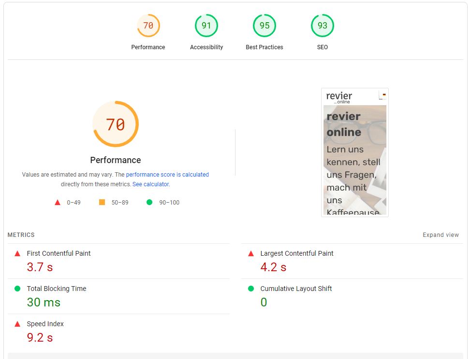Screen dimensions: 471x359
Task: Click the Performance score gauge at top
Action: click(x=148, y=26)
